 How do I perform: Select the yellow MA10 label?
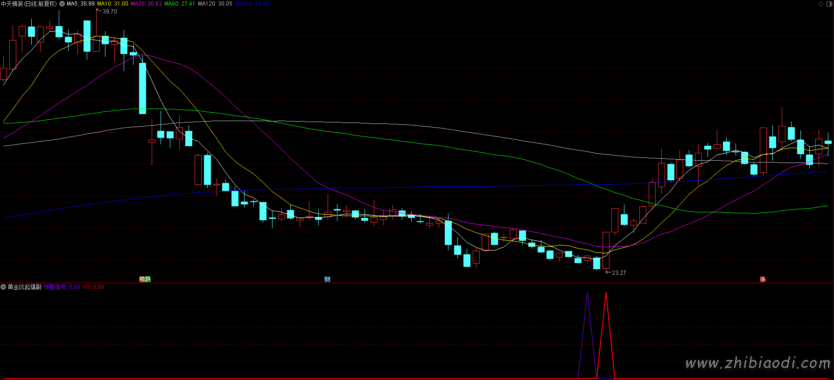(112, 4)
